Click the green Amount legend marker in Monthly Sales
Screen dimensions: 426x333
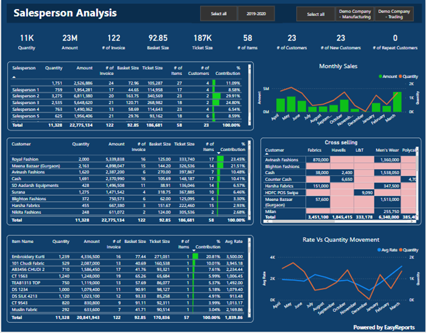(x=380, y=76)
